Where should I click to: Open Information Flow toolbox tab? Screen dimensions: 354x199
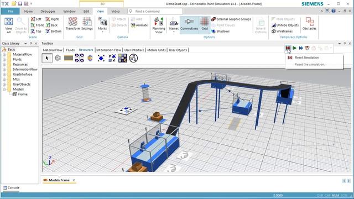pyautogui.click(x=109, y=50)
